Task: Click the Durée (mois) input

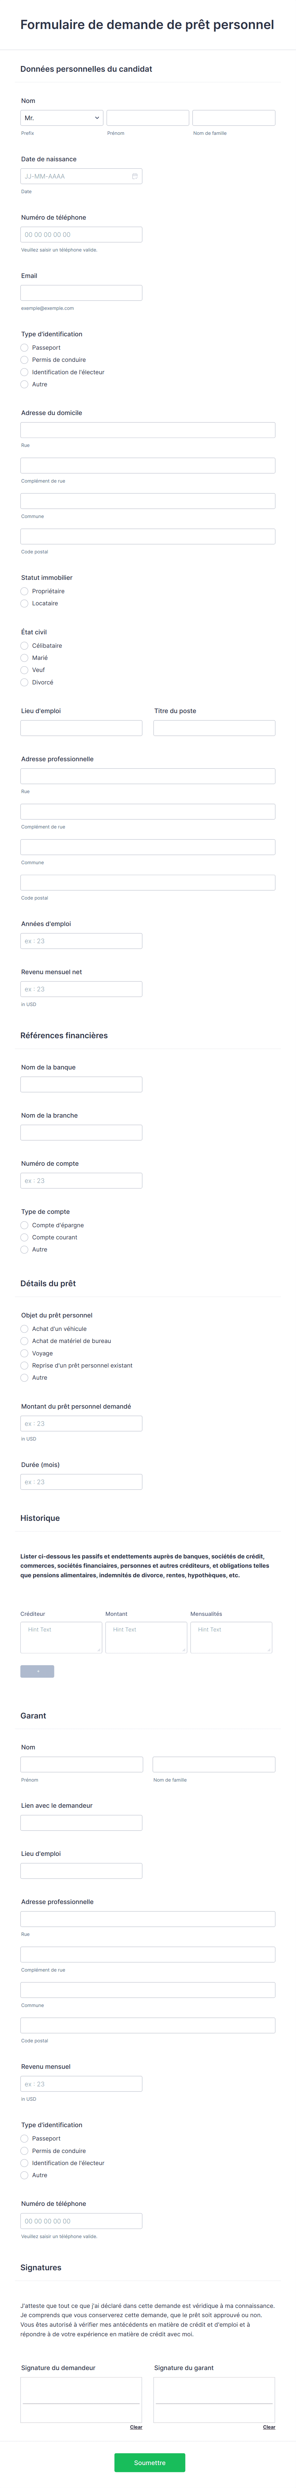Action: pyautogui.click(x=81, y=1482)
